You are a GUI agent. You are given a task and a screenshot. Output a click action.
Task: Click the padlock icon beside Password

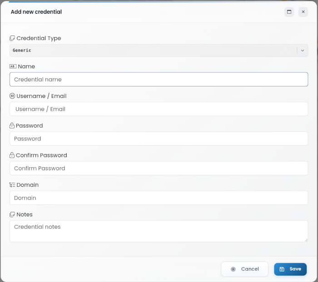tap(12, 125)
